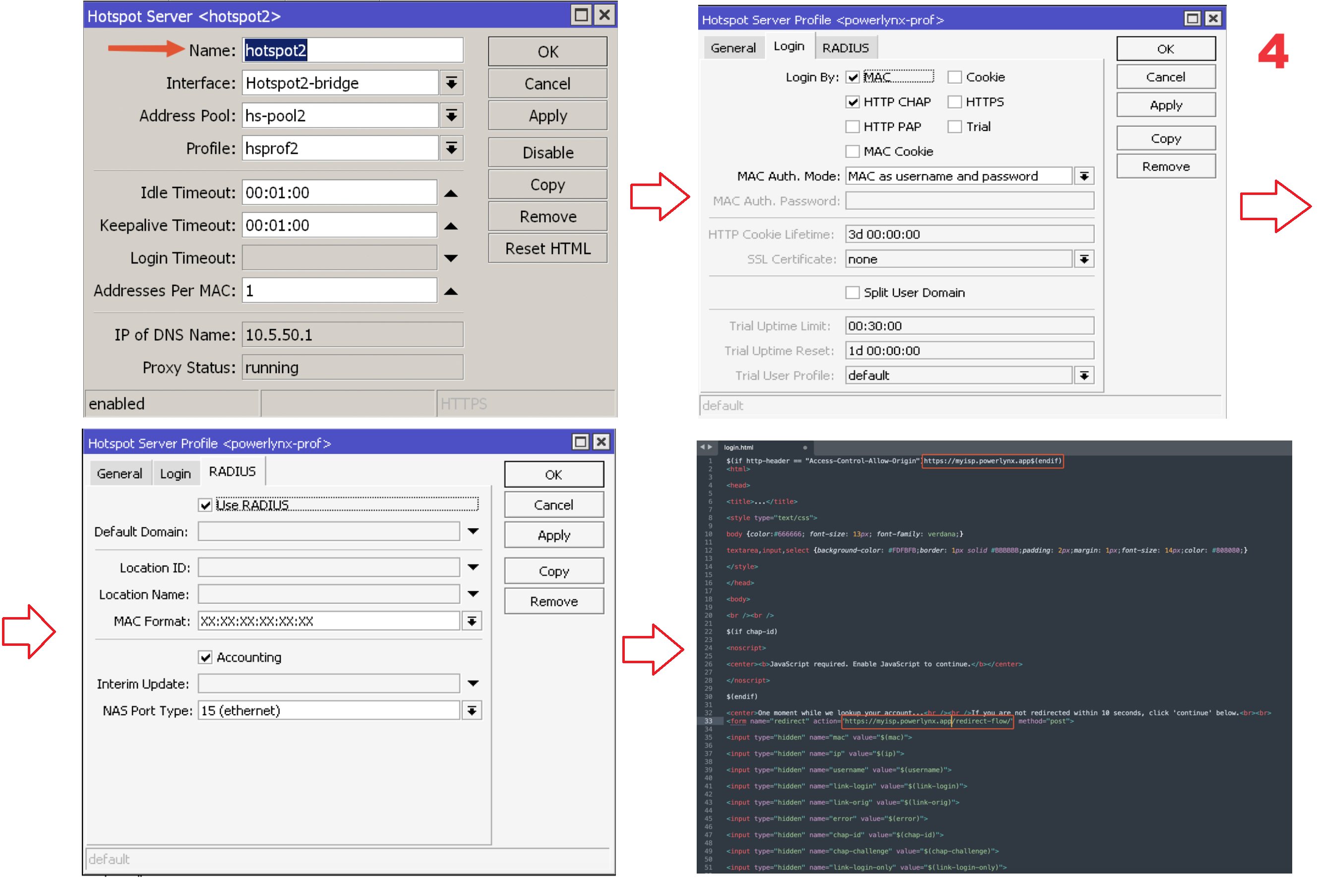Open the Login tab in RADIUS profile window
This screenshot has height=878, width=1319.
coord(175,474)
